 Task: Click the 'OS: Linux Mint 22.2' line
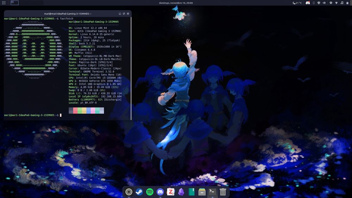click(88, 28)
